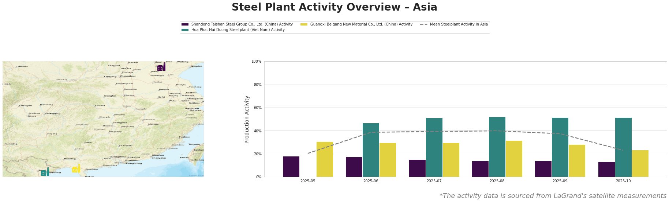Click the Steel Plant Activity Overview title
Viewport: 669px width, 202px height.
[x=334, y=7]
